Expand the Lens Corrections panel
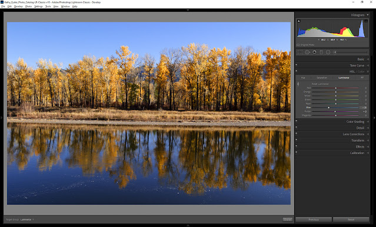The height and width of the screenshot is (227, 376). 368,134
